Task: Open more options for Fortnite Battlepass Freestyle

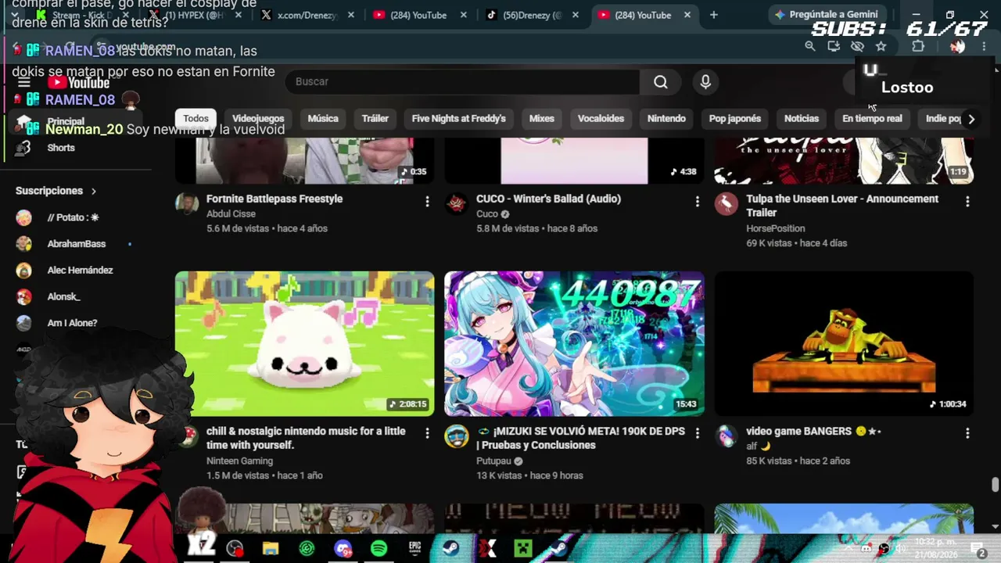Action: [427, 202]
